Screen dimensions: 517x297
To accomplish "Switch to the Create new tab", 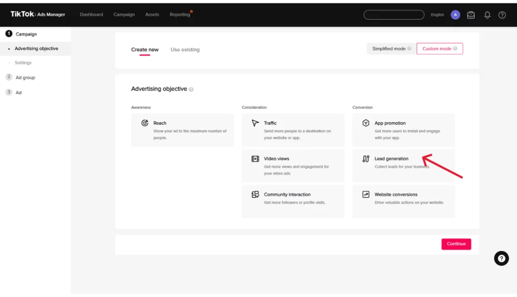I will (145, 49).
